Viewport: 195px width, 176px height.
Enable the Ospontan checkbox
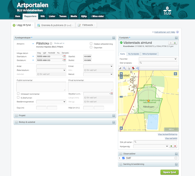[x=91, y=47]
